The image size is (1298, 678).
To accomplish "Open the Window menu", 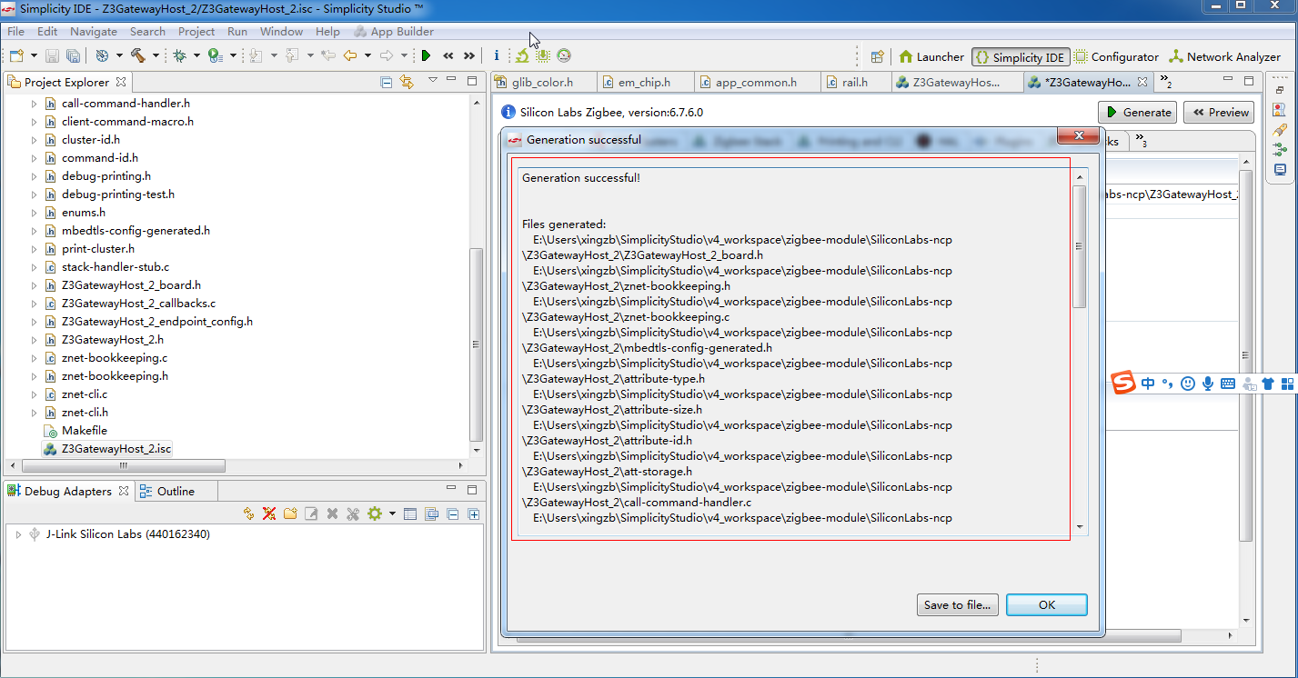I will point(281,31).
